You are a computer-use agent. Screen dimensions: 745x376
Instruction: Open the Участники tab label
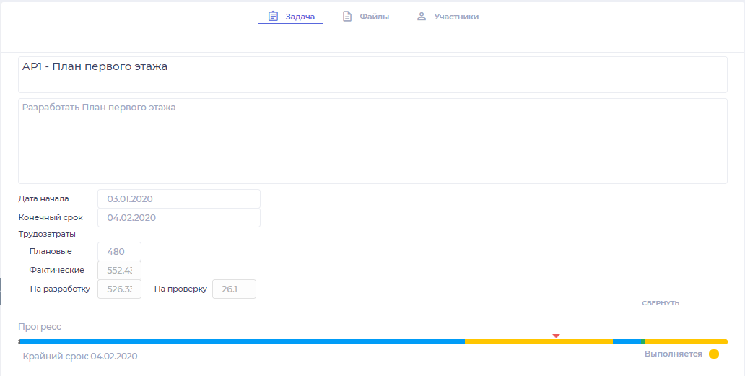pos(456,17)
